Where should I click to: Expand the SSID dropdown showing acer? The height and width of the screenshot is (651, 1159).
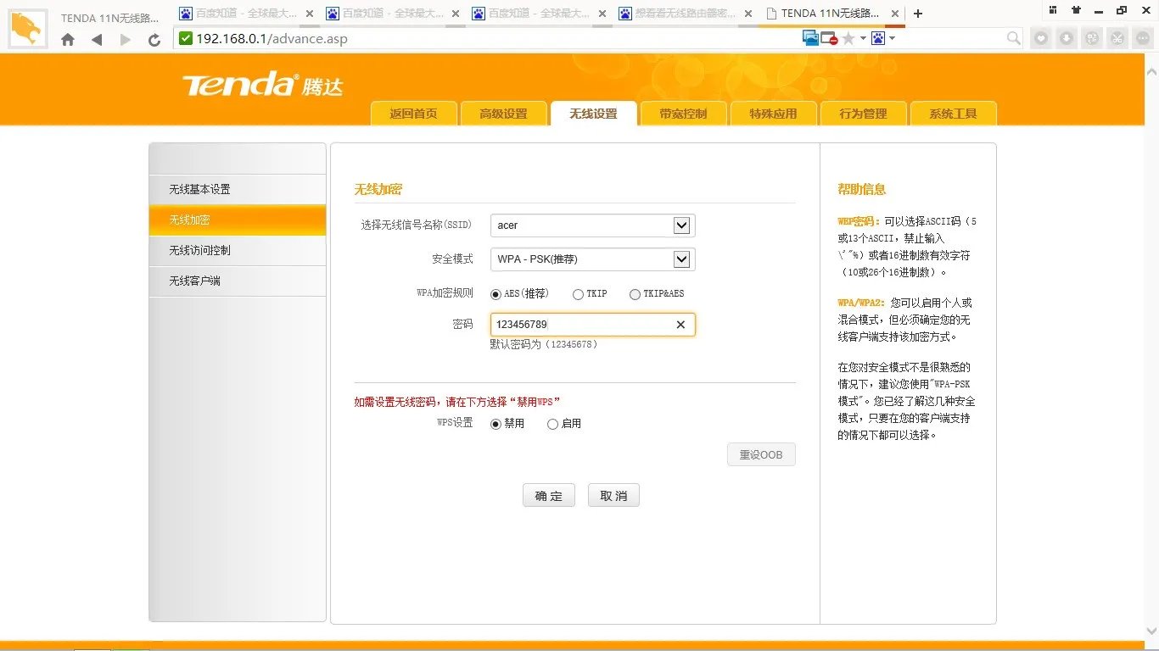[x=681, y=225]
